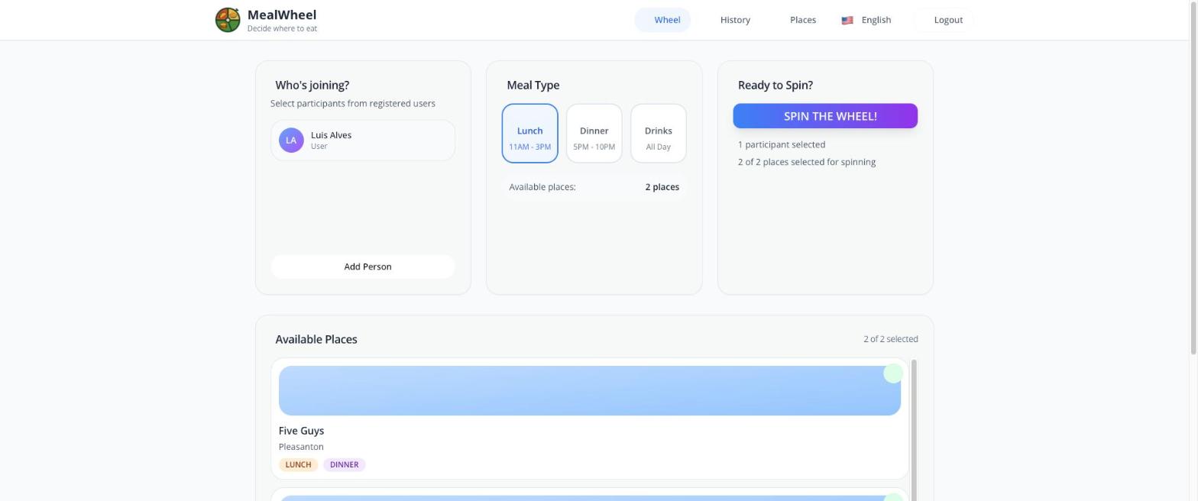Toggle the second place's green selection circle
Viewport: 1198px width, 501px height.
click(x=892, y=497)
